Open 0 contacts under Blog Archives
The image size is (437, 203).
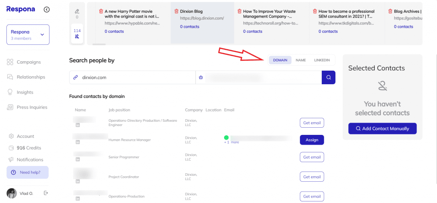[404, 27]
